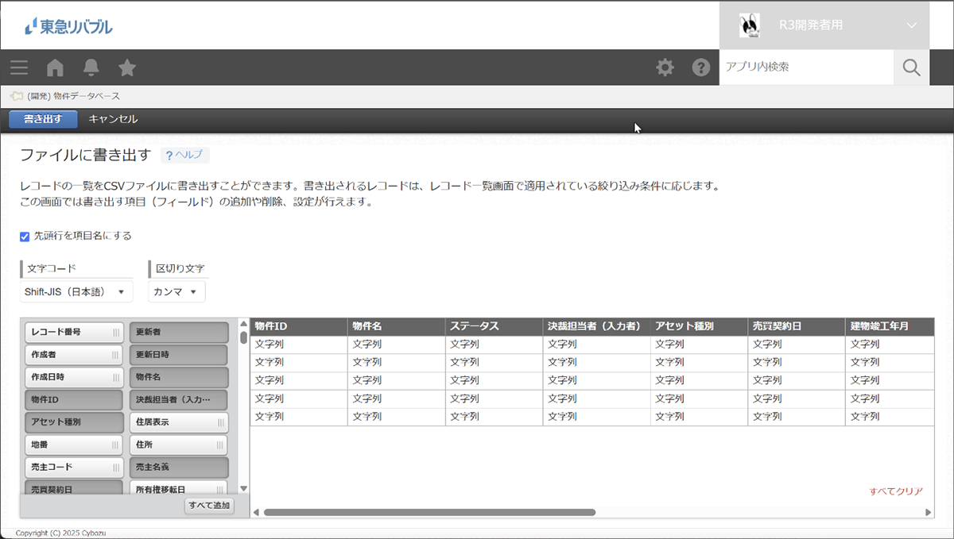Click キャンセル in the action bar

(x=113, y=119)
